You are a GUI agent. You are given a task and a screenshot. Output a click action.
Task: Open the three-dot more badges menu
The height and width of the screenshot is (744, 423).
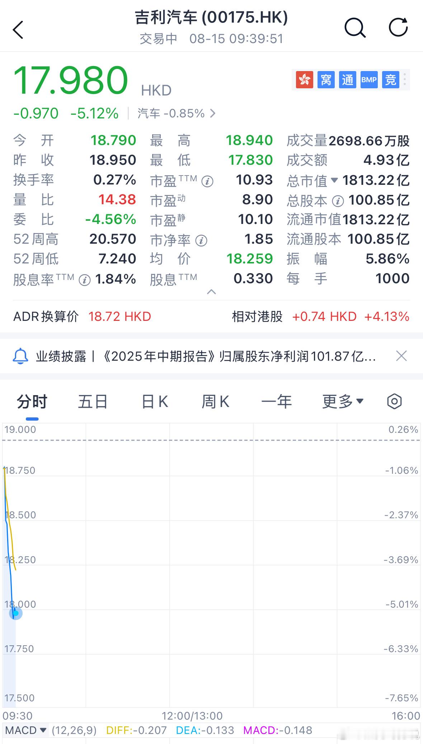[405, 79]
